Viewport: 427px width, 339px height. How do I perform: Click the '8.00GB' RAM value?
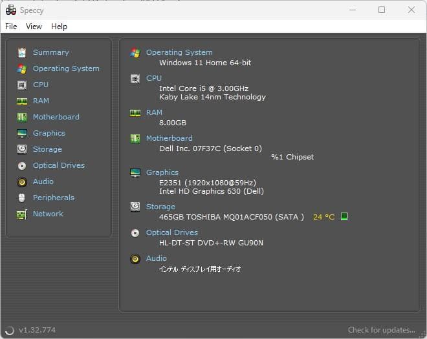[173, 123]
